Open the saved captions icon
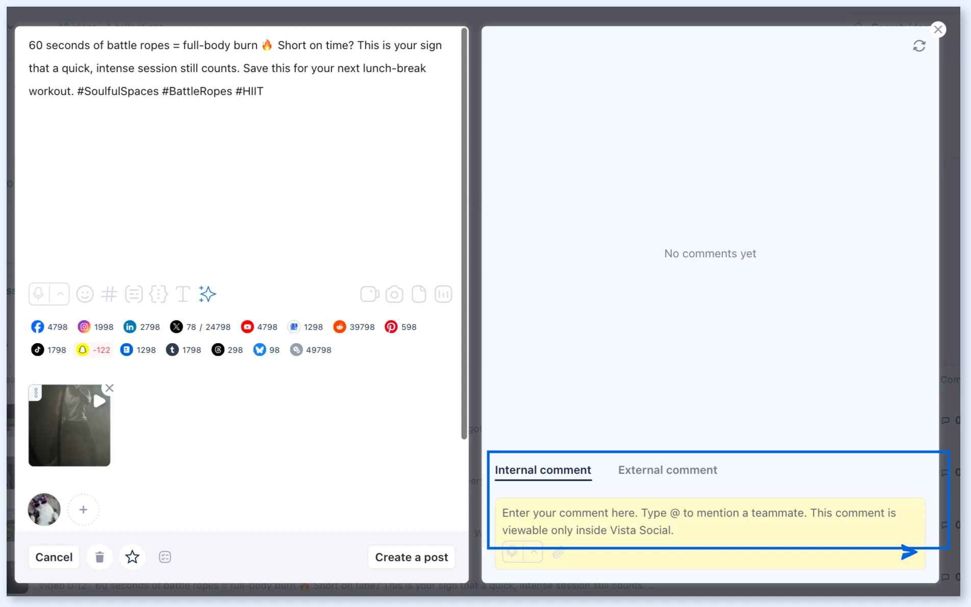Image resolution: width=971 pixels, height=607 pixels. (x=134, y=294)
